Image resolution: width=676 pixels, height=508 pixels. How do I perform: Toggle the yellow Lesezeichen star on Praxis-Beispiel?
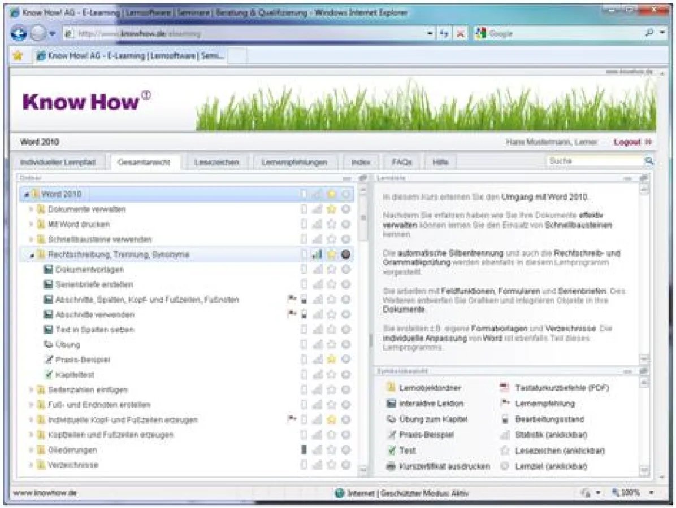pyautogui.click(x=331, y=360)
